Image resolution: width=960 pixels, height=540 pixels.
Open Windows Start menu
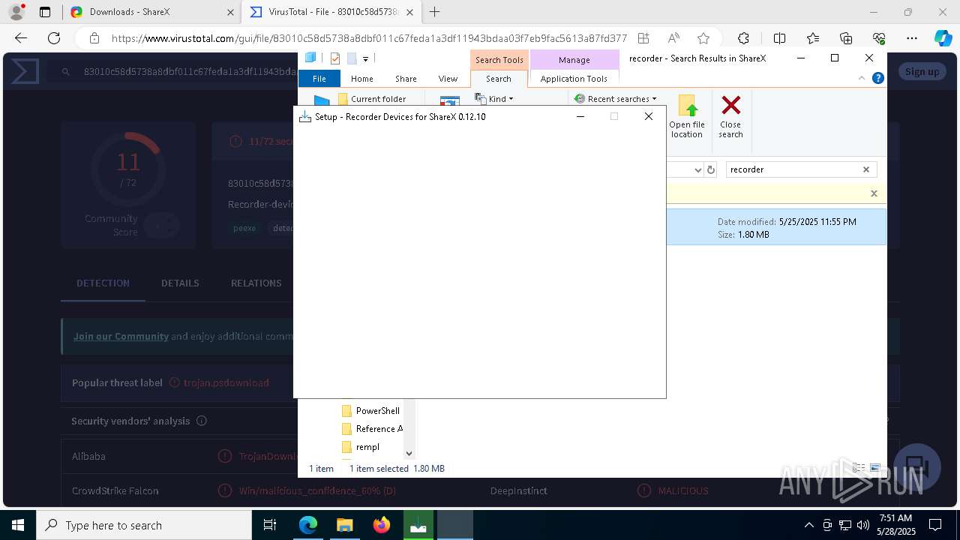click(x=18, y=525)
